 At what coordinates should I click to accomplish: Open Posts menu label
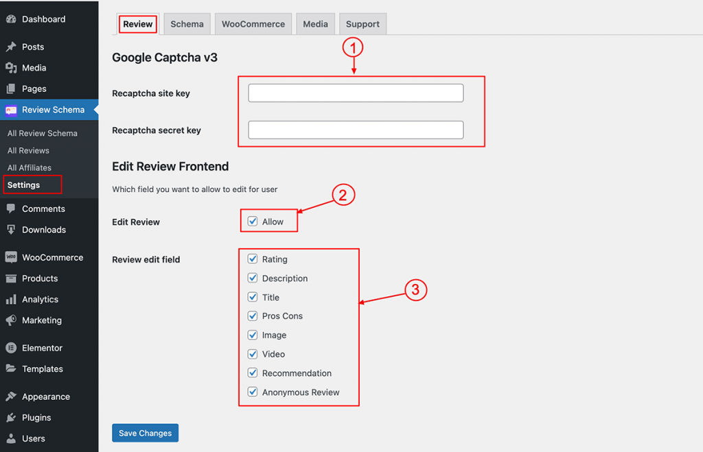click(33, 47)
